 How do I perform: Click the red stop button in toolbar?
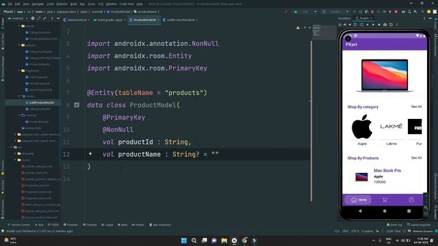tap(396, 12)
